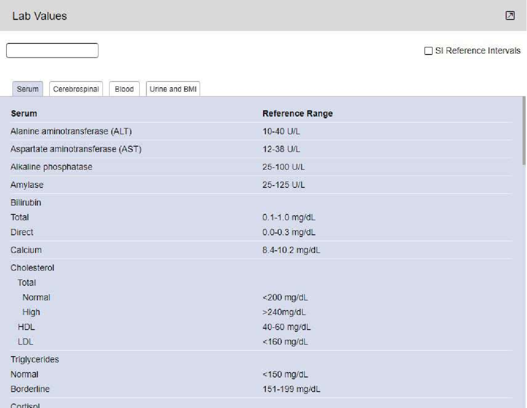
Task: Select the LDL cholesterol row
Action: 261,342
